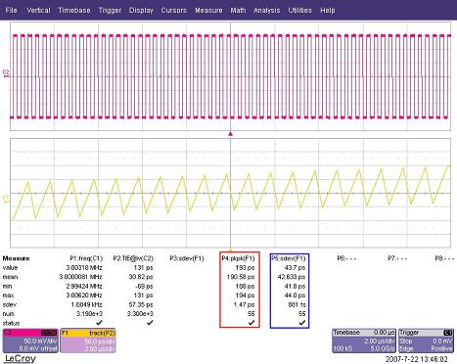The height and width of the screenshot is (364, 457).
Task: Open the Cursors menu
Action: coord(174,10)
